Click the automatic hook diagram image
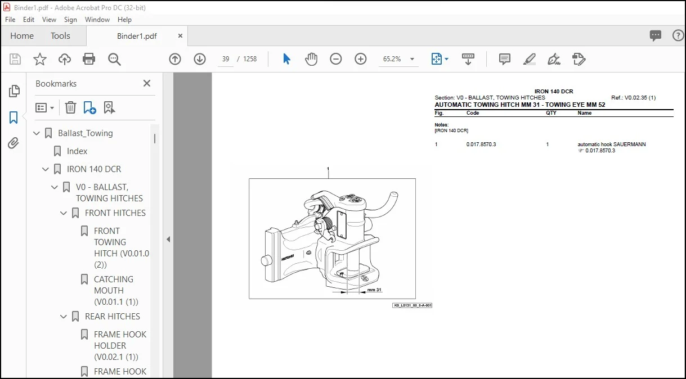686x379 pixels. point(332,238)
